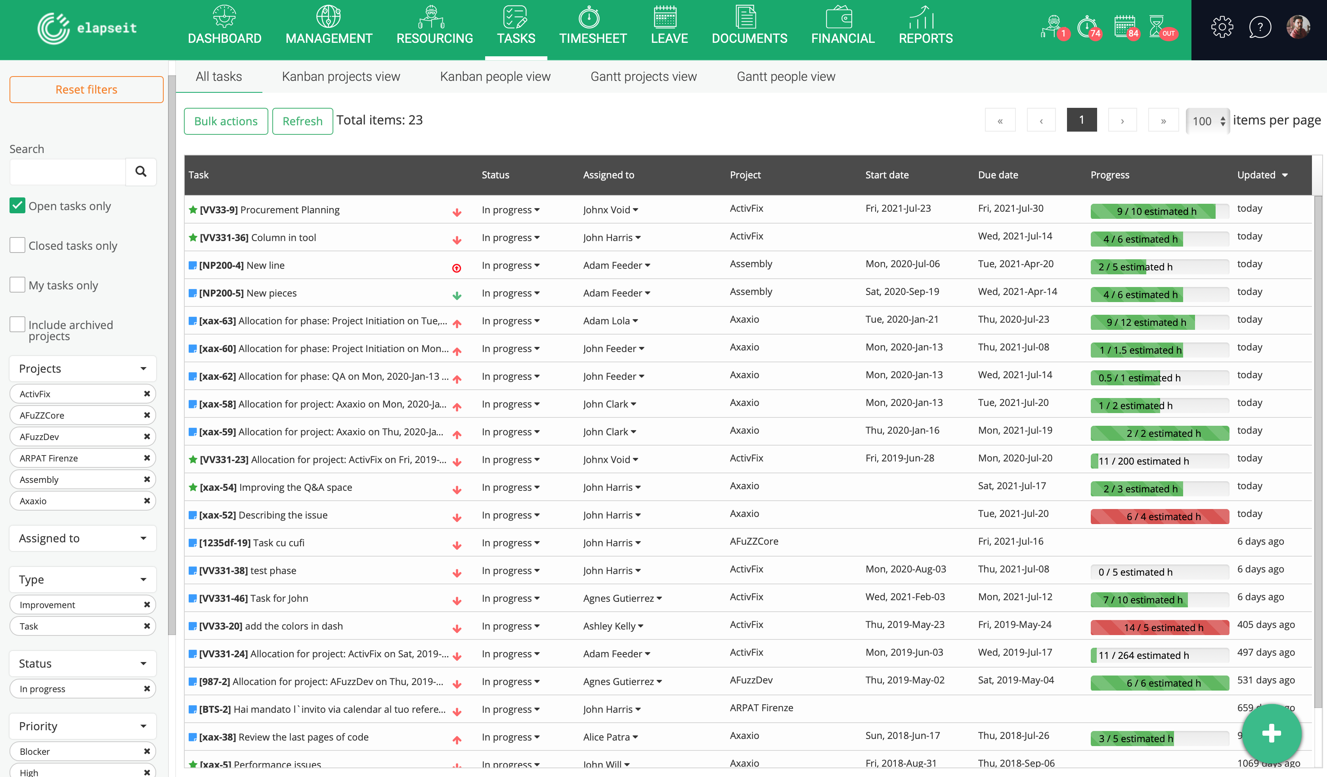Open the calendar notification with 84 badge
The width and height of the screenshot is (1327, 777).
pos(1125,26)
